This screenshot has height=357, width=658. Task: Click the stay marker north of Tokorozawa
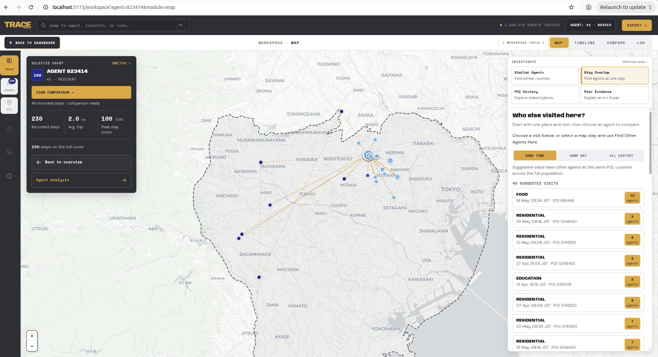(342, 111)
